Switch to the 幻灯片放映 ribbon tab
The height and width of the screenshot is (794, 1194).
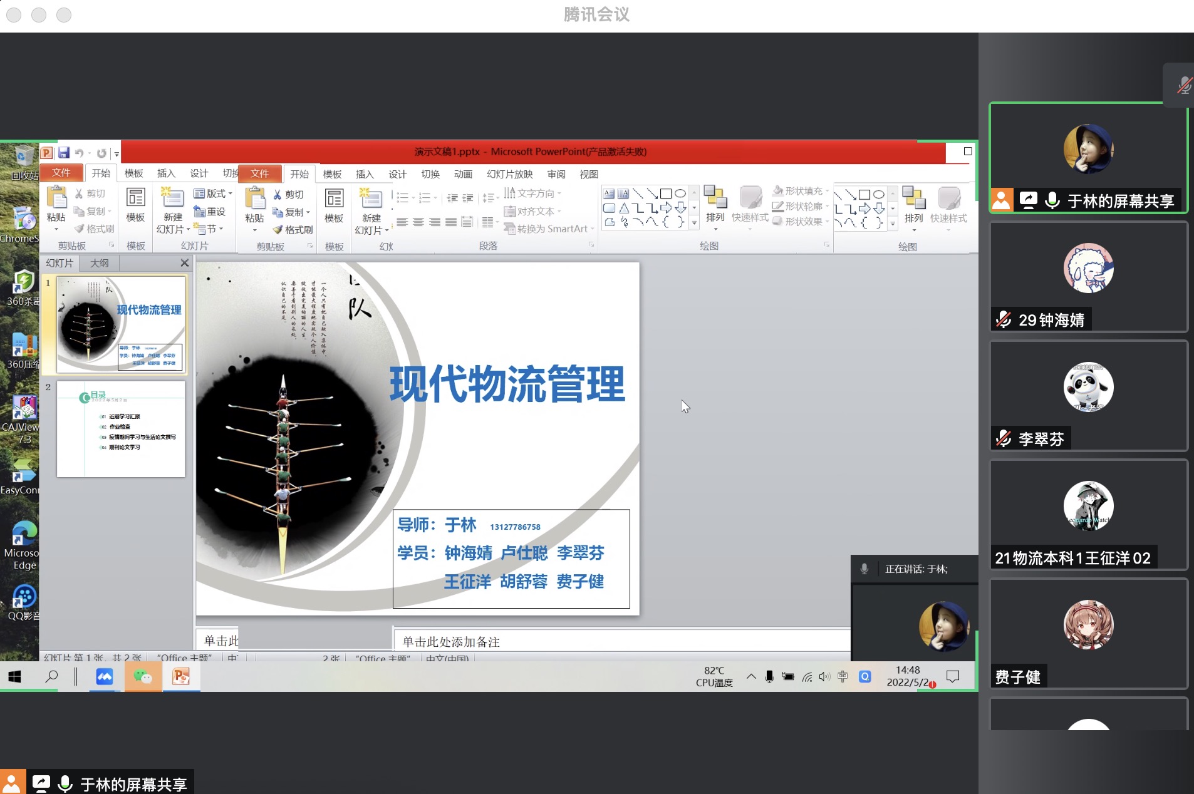(x=509, y=174)
